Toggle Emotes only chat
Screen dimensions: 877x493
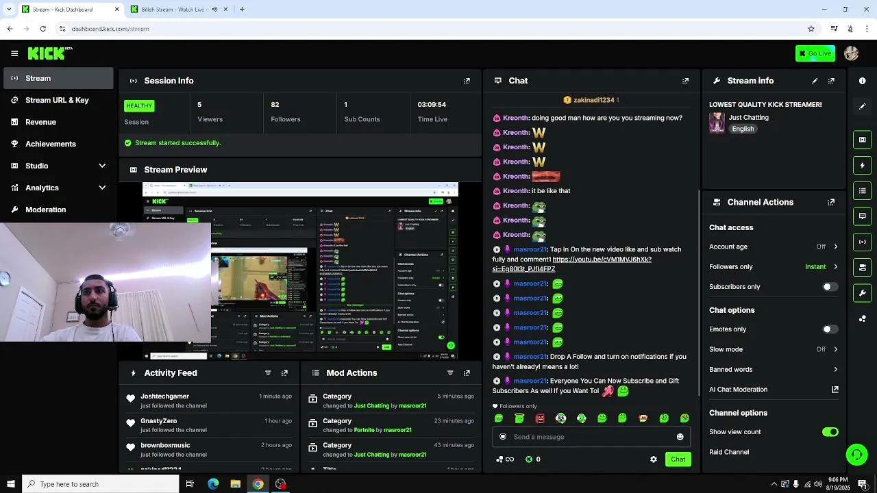pos(830,329)
